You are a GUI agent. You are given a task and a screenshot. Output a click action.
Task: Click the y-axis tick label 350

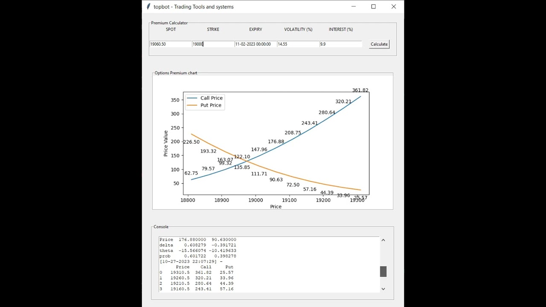click(175, 100)
